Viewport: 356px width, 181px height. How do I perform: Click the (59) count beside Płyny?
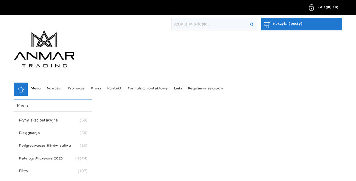84,120
